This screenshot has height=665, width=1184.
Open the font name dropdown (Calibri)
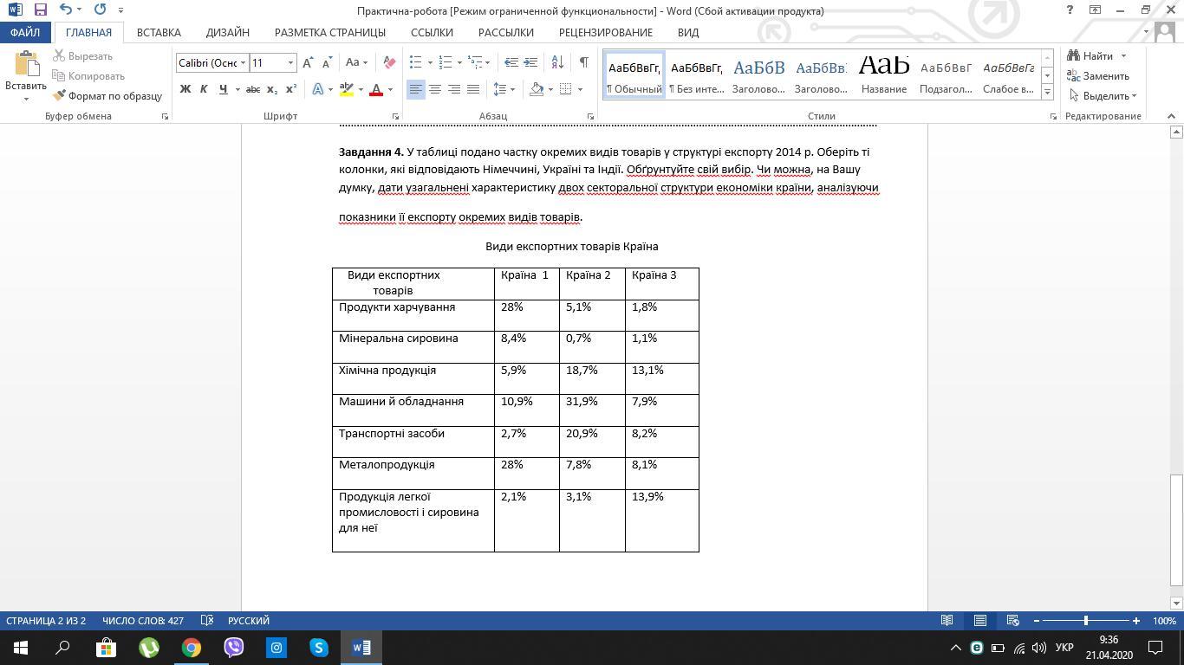(x=243, y=62)
